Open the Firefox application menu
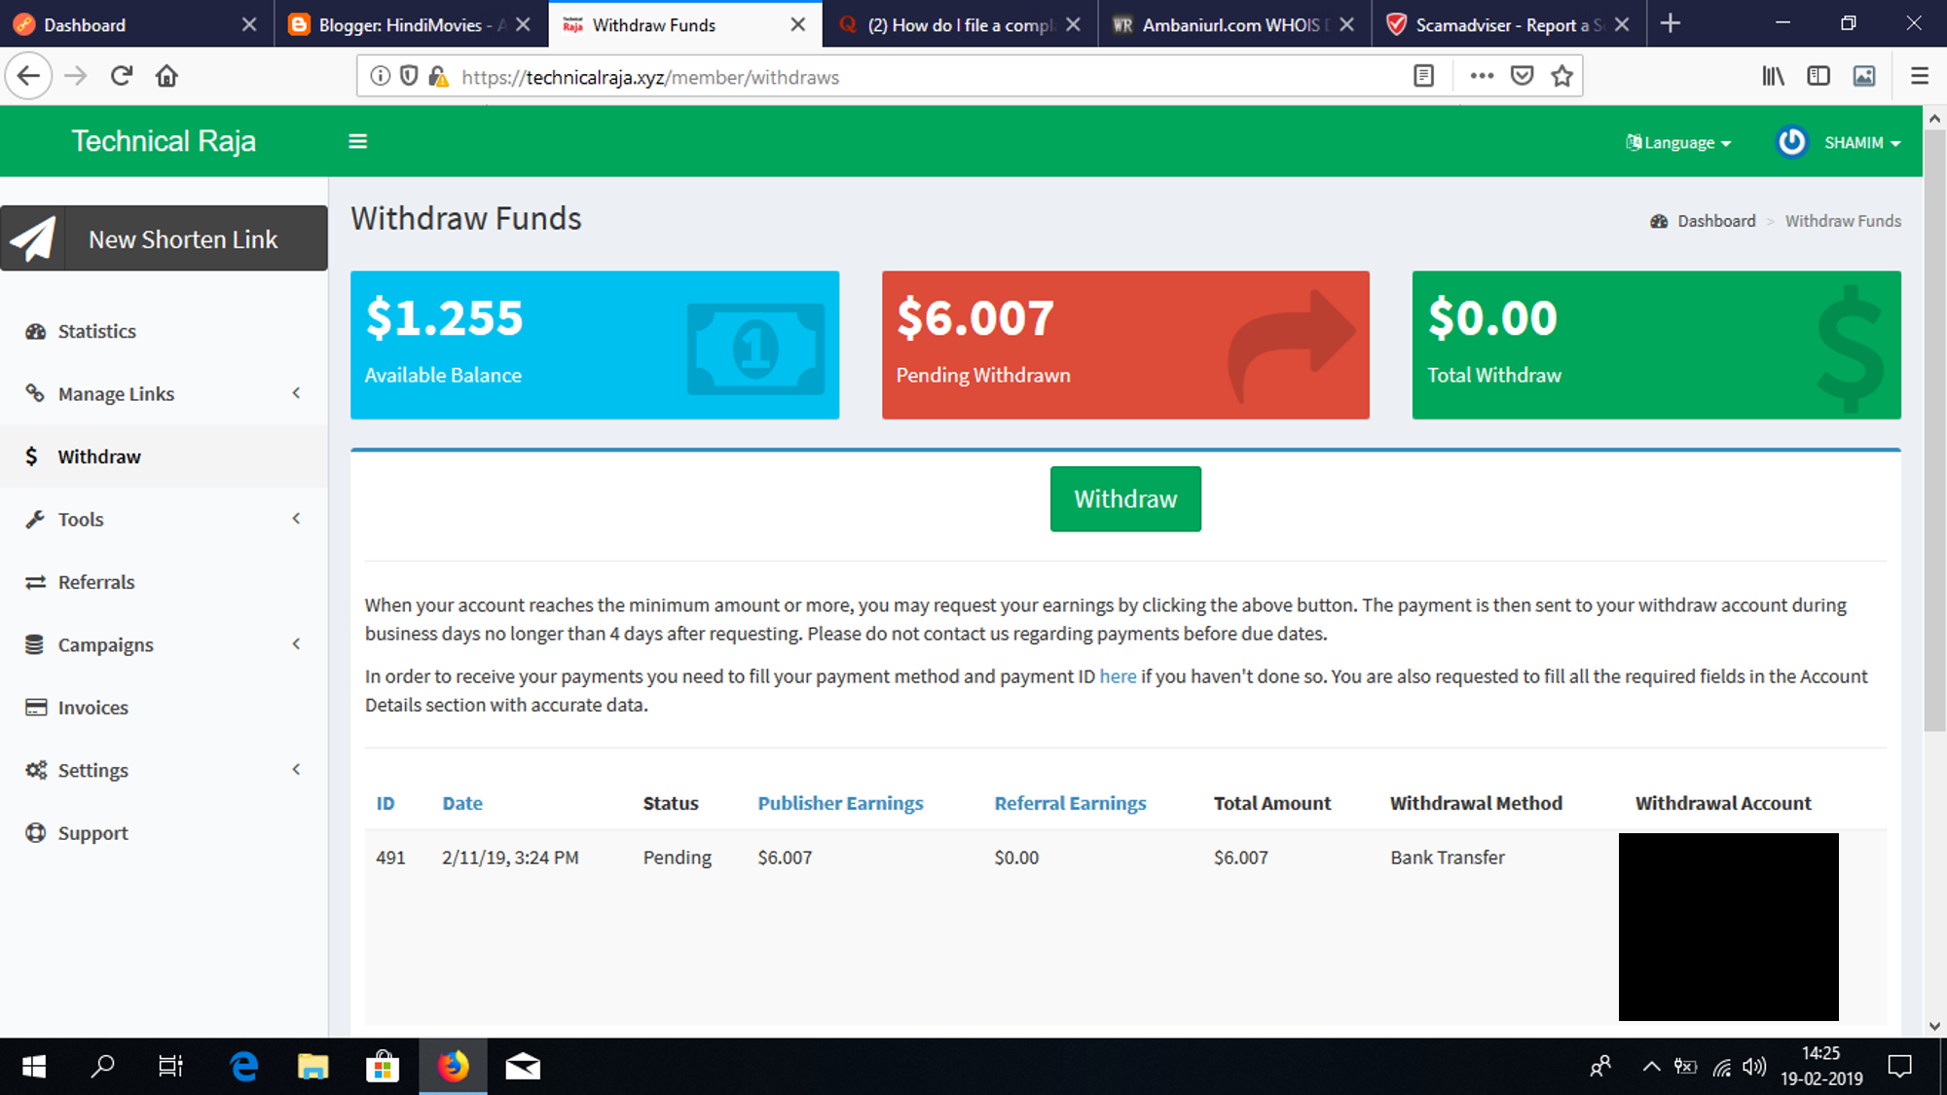 coord(1920,76)
